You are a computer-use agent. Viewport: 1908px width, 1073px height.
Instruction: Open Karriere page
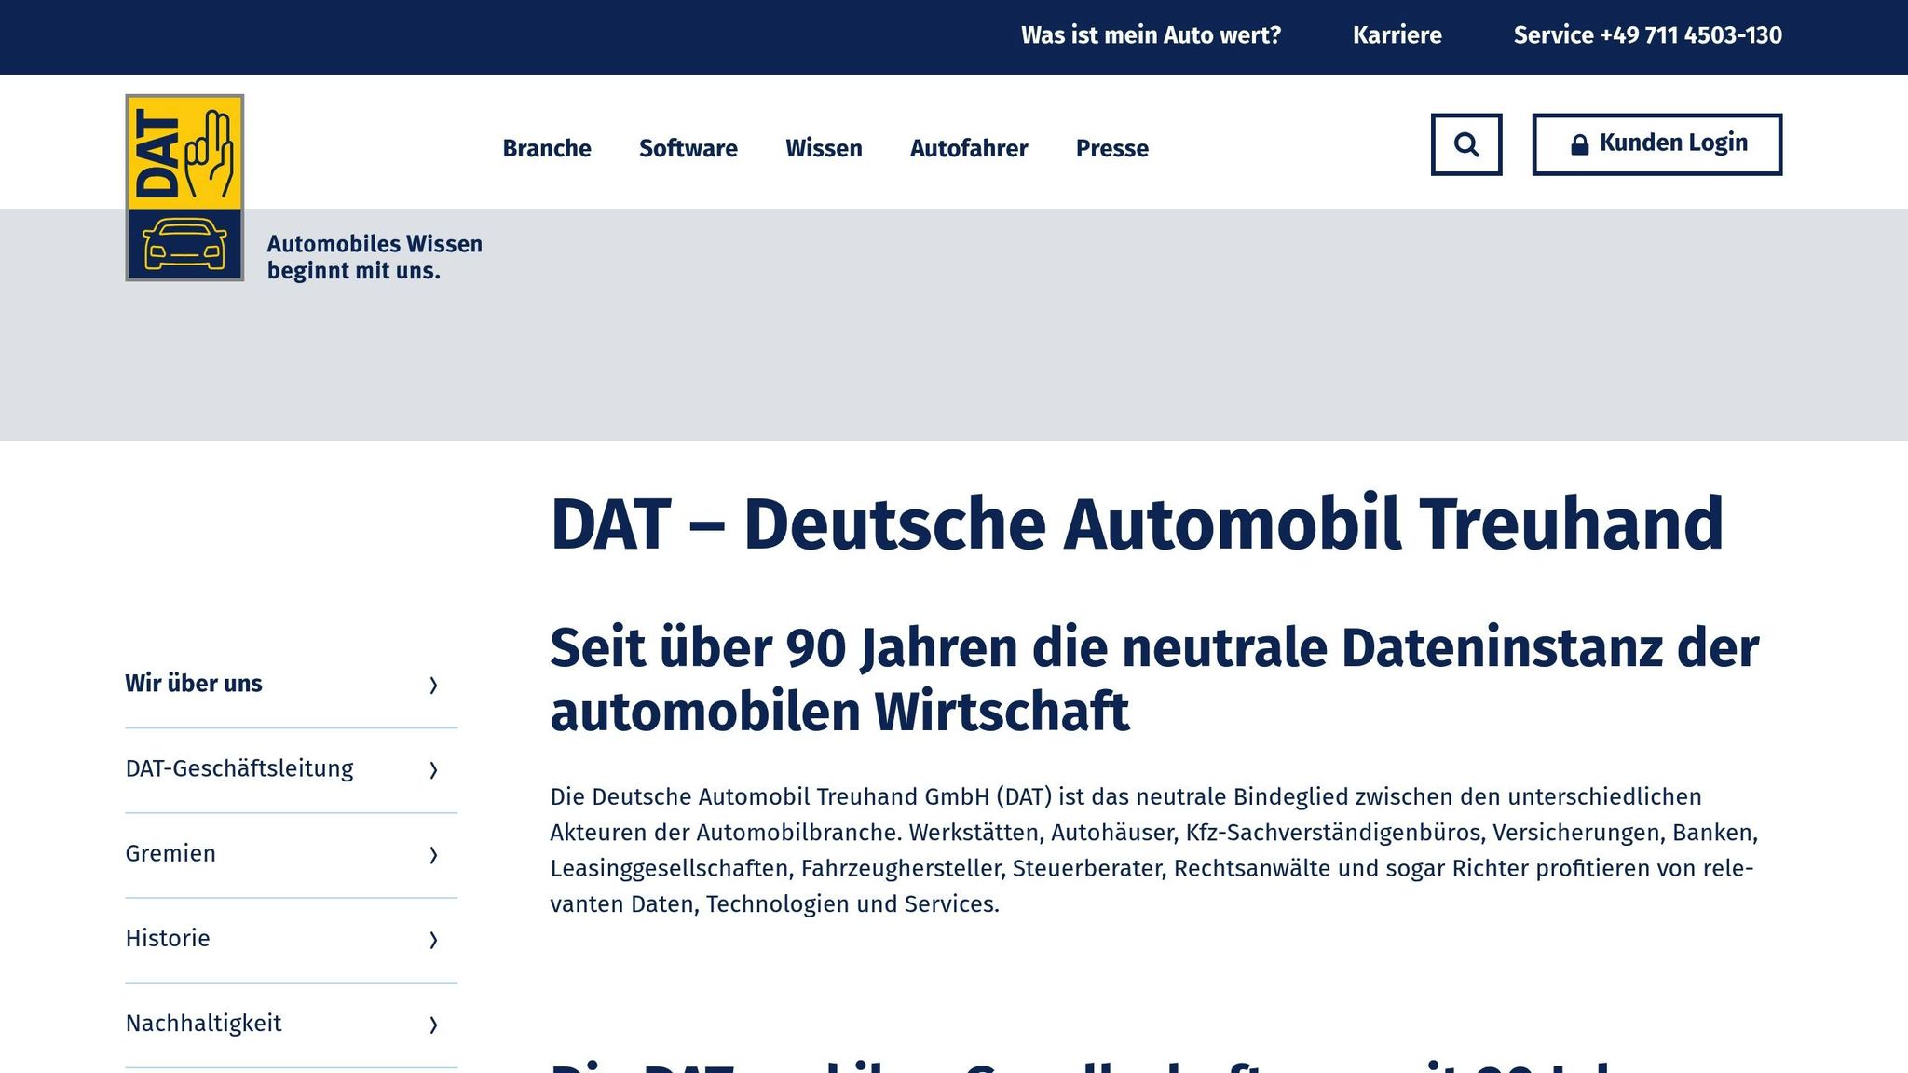[x=1397, y=35]
